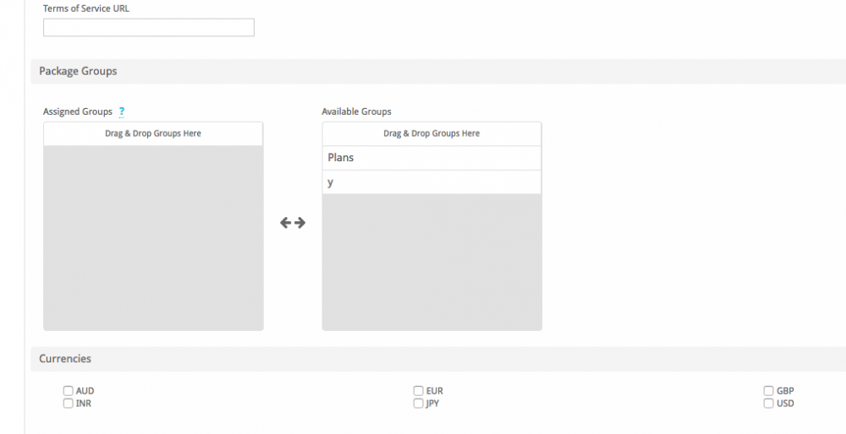Click the Available Groups label text
846x434 pixels.
click(357, 111)
